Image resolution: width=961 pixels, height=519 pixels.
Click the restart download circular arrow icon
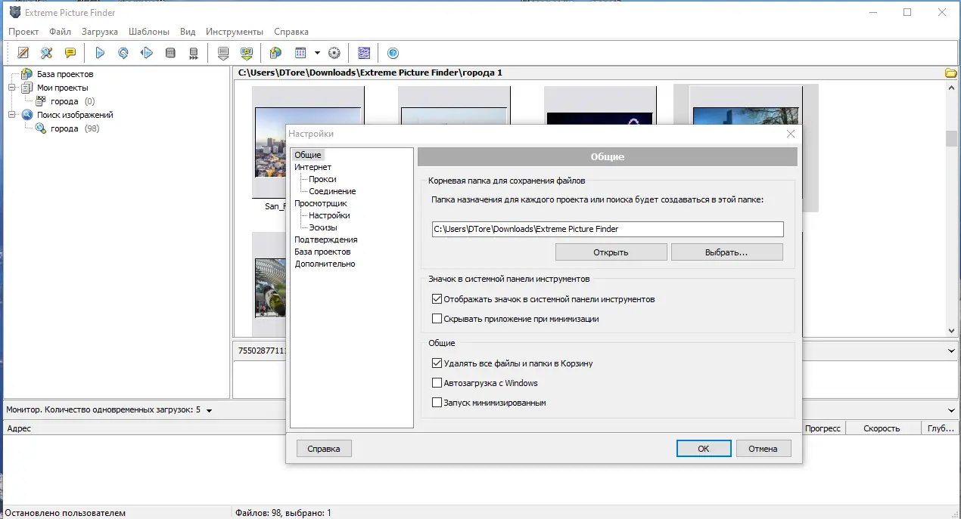coord(123,53)
